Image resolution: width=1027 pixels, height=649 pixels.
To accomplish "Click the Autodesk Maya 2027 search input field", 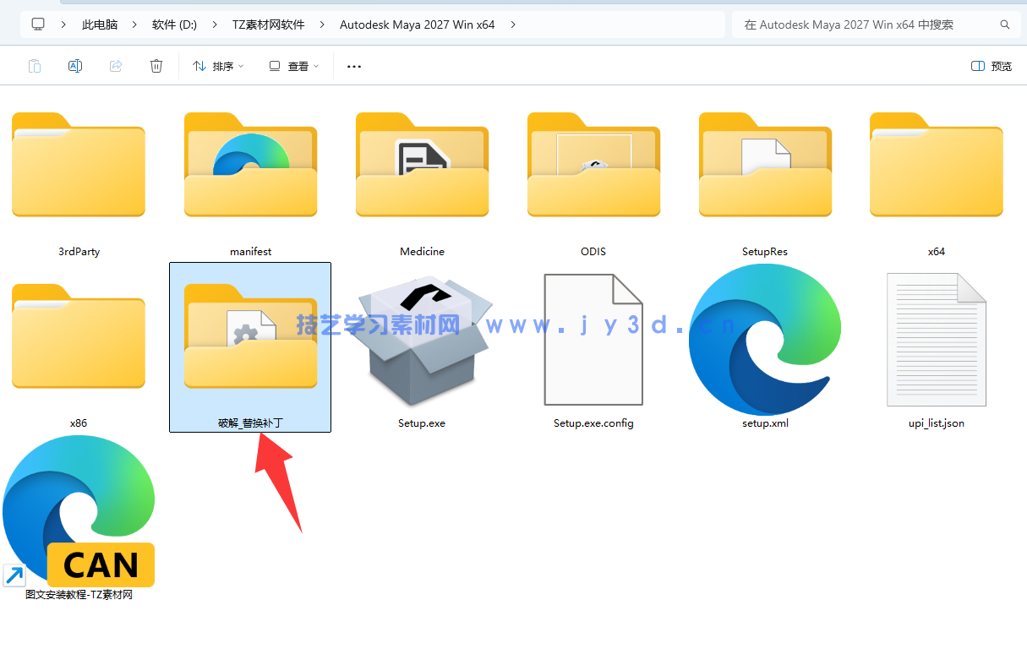I will pos(845,25).
